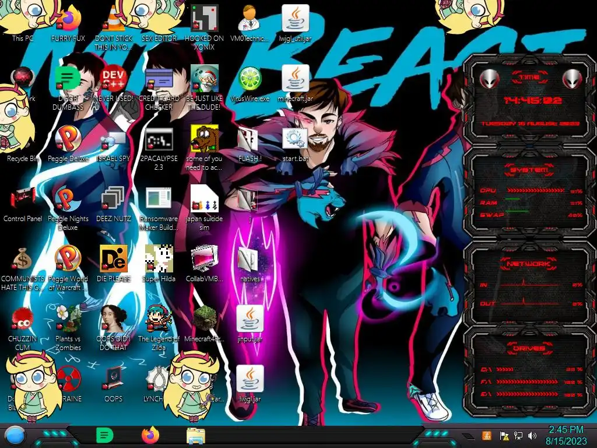Image resolution: width=597 pixels, height=448 pixels.
Task: Open the 2PACALYPSE 2.3 console shortcut
Action: click(159, 149)
